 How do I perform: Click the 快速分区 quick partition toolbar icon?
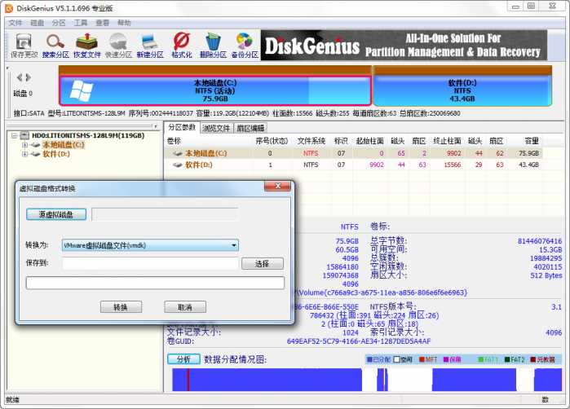(118, 46)
